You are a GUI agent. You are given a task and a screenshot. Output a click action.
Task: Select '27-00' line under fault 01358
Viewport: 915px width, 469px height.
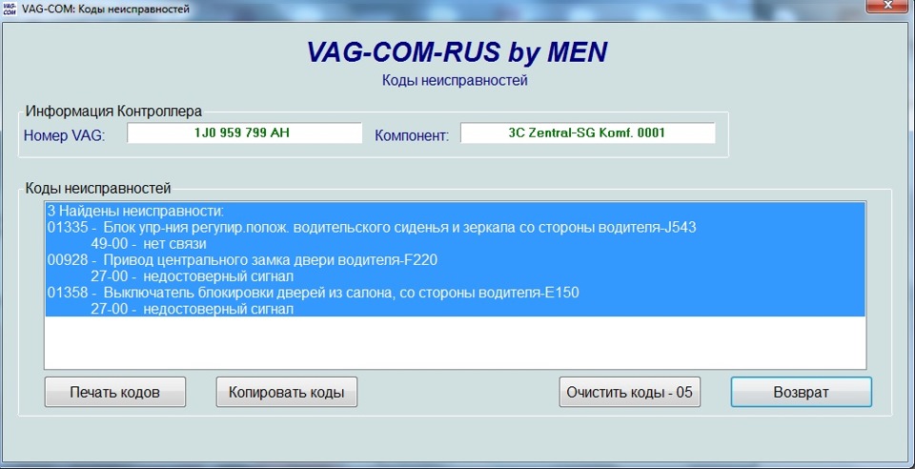coord(456,309)
